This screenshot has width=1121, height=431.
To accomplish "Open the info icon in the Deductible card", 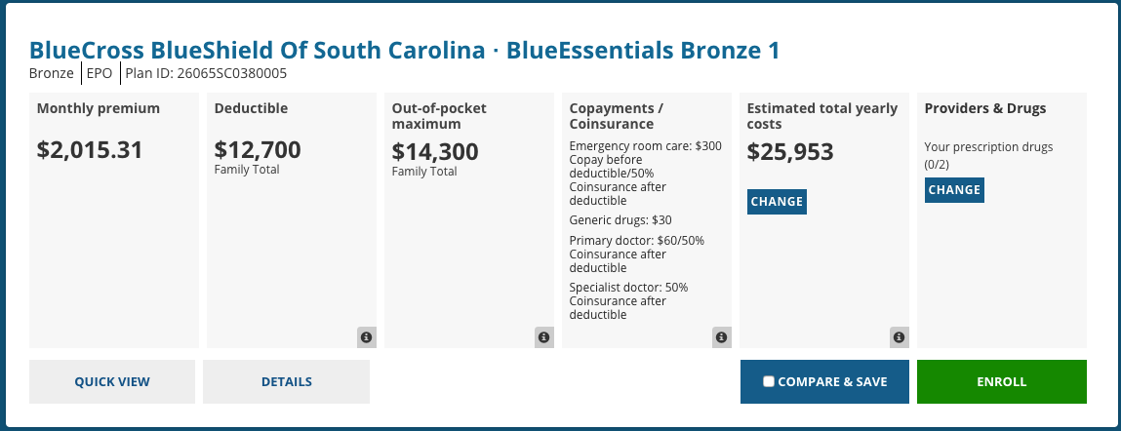I will pos(366,337).
